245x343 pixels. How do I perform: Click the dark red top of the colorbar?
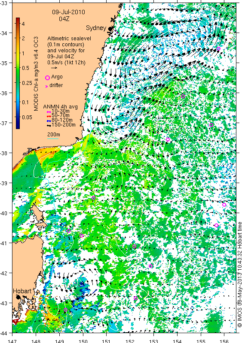pos(18,20)
